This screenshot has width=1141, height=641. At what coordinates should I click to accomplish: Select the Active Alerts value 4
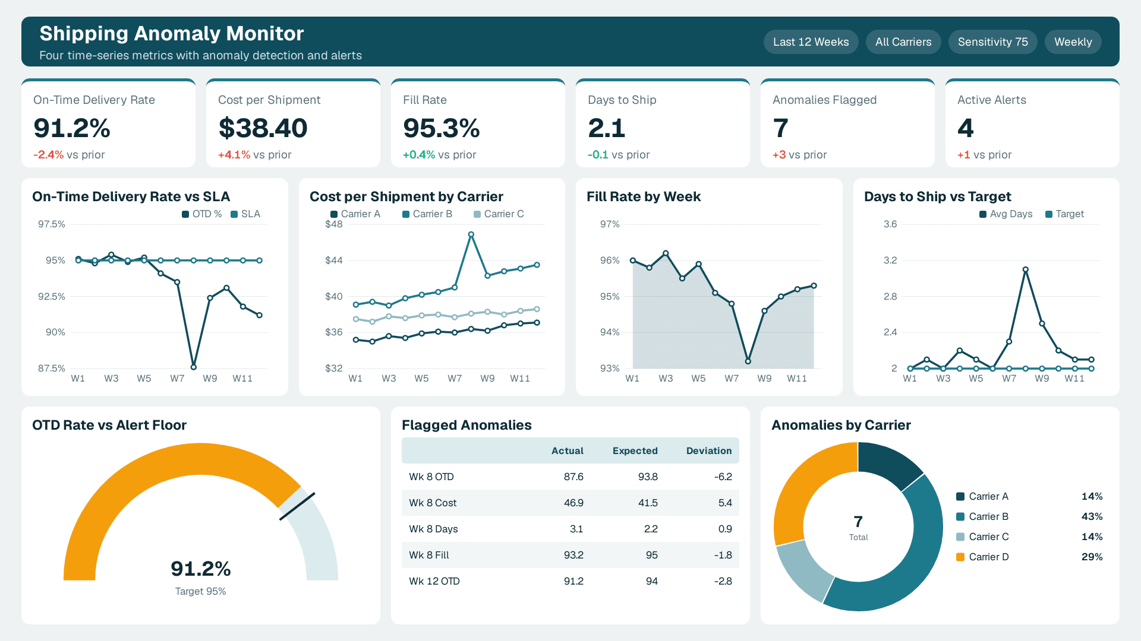(x=965, y=128)
